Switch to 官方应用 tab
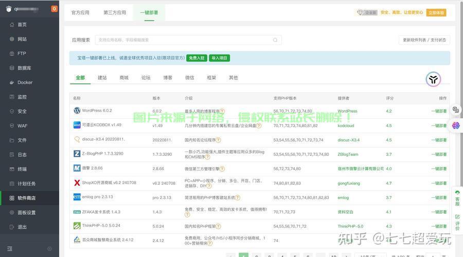This screenshot has height=257, width=463. 80,13
